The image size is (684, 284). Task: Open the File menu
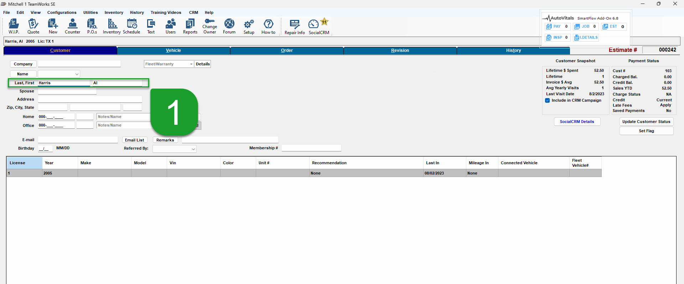(x=6, y=12)
